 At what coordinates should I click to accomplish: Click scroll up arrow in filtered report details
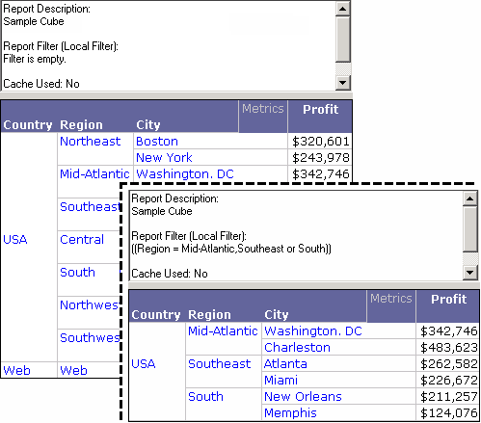[x=470, y=198]
